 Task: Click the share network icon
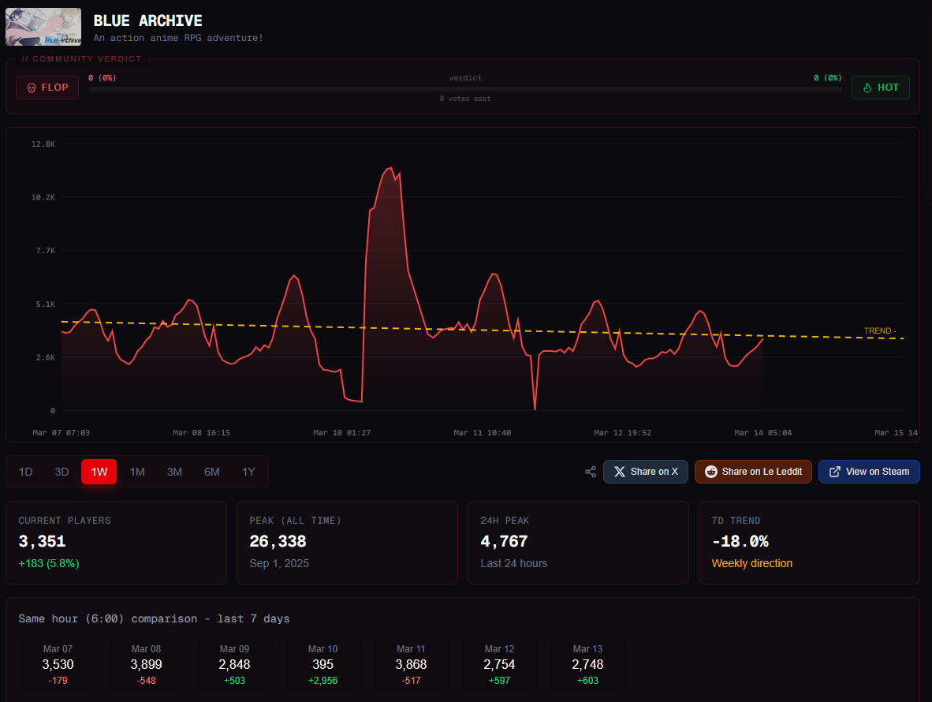point(591,472)
